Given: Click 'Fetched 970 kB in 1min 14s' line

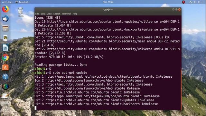Looking at the screenshot, I should (69, 57).
